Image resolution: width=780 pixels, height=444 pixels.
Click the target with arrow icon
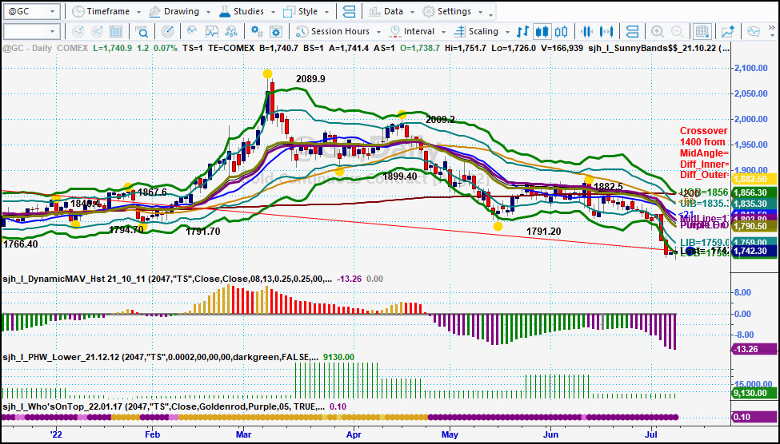click(x=168, y=32)
